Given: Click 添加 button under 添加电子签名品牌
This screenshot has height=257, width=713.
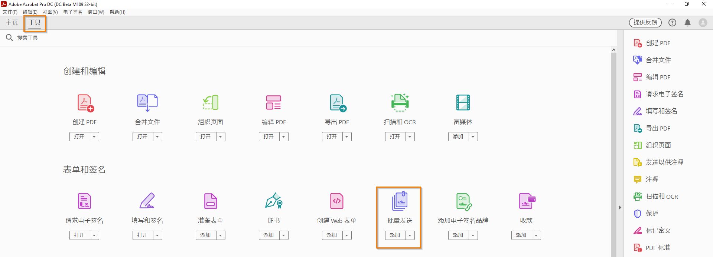Looking at the screenshot, I should 458,235.
